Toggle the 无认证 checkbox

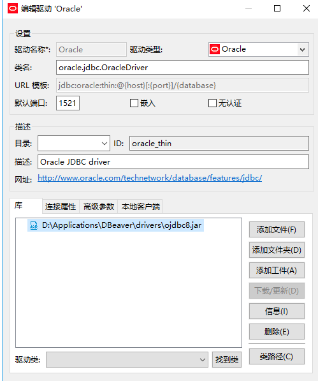click(x=212, y=103)
